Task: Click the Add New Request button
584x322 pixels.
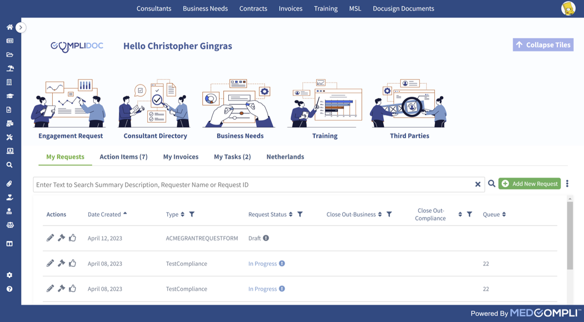Action: (x=529, y=184)
